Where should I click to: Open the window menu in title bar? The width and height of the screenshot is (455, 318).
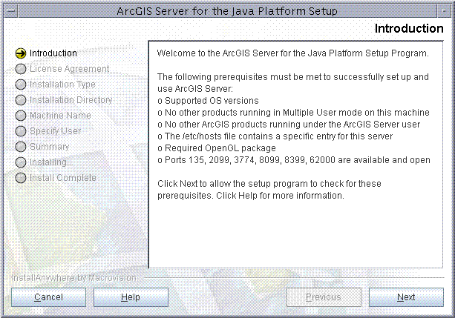11,11
